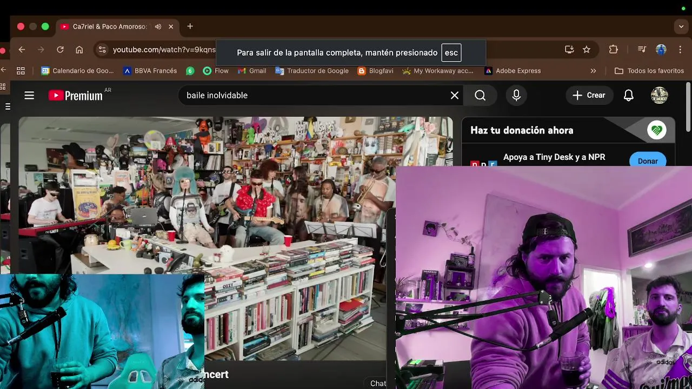
Task: Open My Workaway account bookmark
Action: pos(437,71)
